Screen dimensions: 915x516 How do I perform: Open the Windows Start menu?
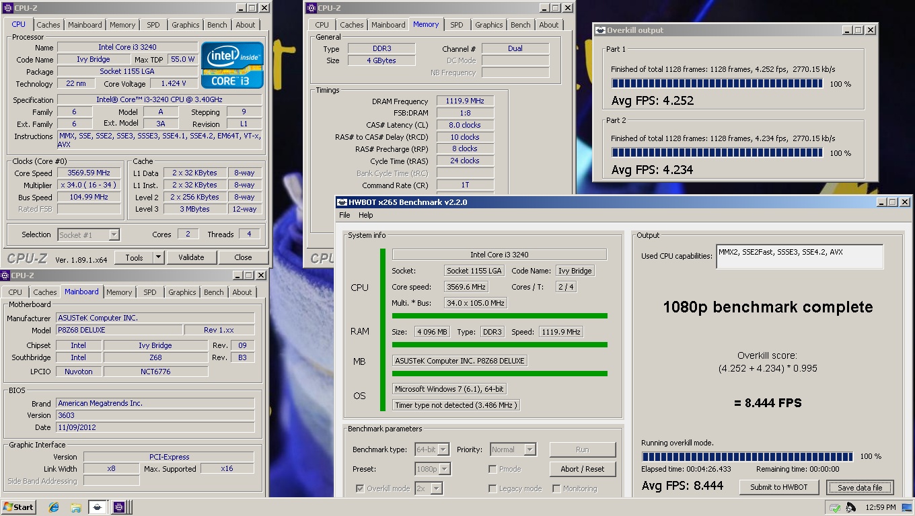tap(19, 507)
